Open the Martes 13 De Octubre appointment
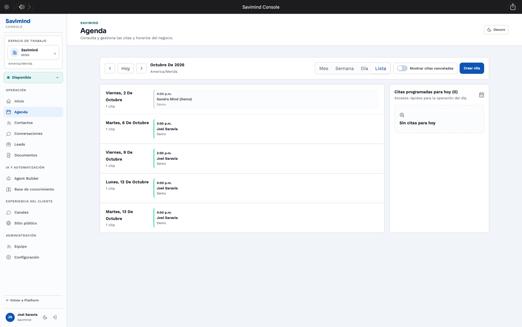The width and height of the screenshot is (522, 327). pyautogui.click(x=266, y=218)
